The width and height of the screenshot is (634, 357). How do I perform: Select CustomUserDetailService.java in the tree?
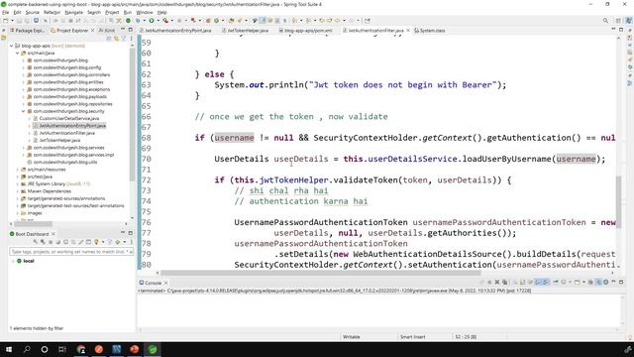(68, 119)
